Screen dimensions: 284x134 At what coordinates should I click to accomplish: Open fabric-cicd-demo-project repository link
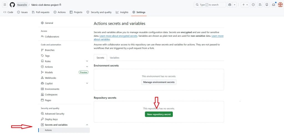coord(45,5)
